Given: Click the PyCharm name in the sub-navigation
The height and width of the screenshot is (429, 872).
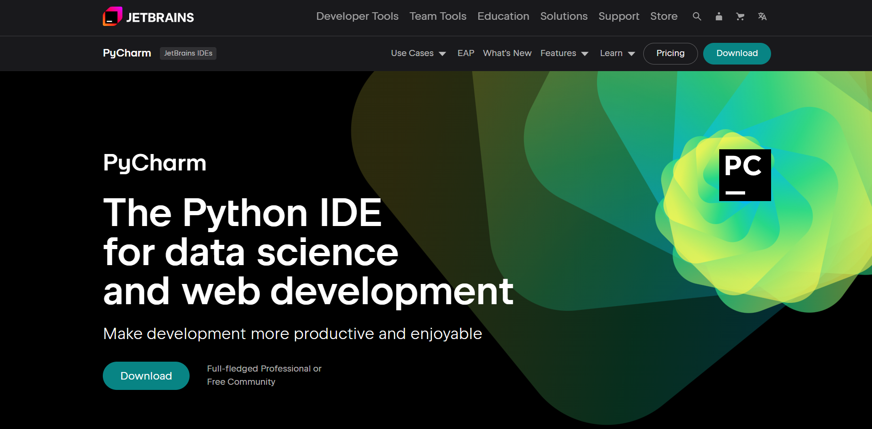Looking at the screenshot, I should point(127,53).
